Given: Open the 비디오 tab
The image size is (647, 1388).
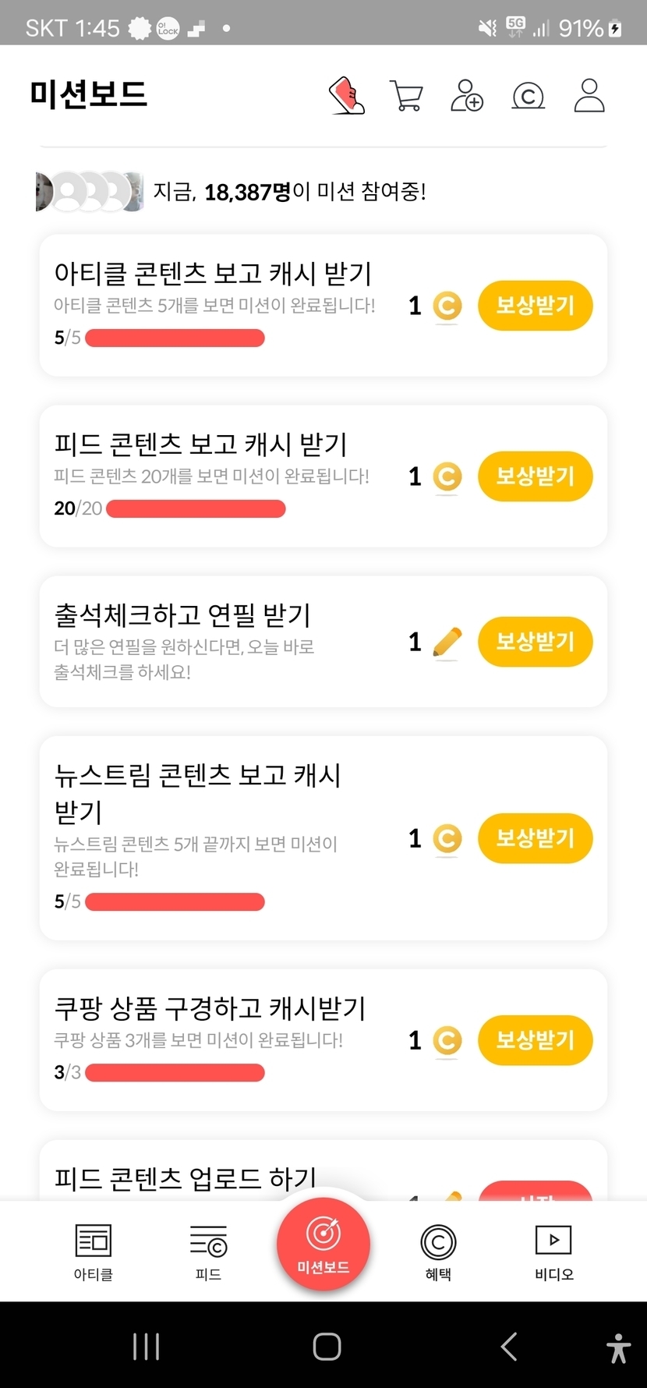Looking at the screenshot, I should pyautogui.click(x=553, y=1252).
